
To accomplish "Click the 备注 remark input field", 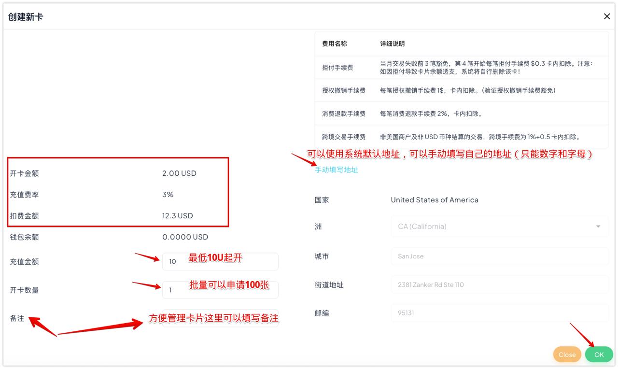I will pyautogui.click(x=220, y=318).
